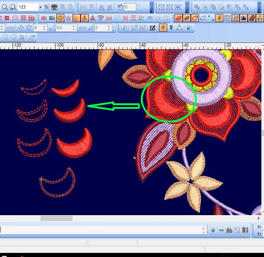Click the picture image display icon

point(244,18)
